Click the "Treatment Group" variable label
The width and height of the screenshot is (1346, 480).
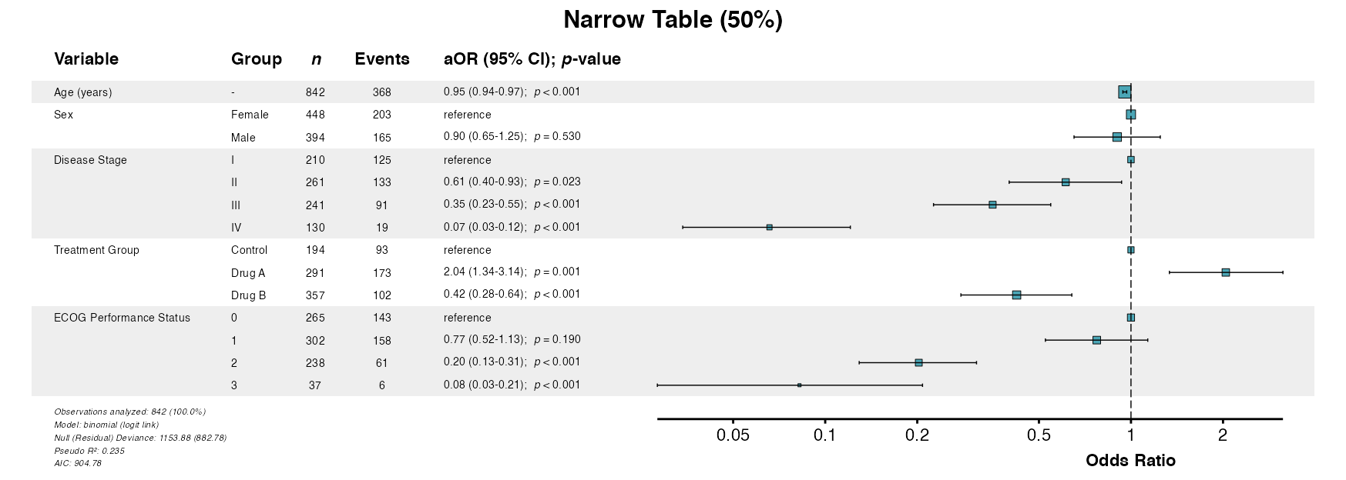click(96, 250)
